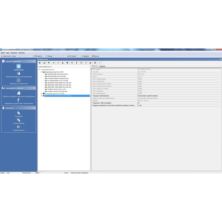The width and height of the screenshot is (222, 222).
Task: Click the Выход button in the toolbar
Action: 95,56
